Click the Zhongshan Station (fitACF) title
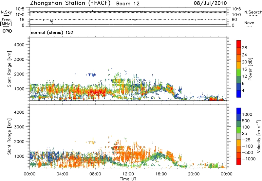The width and height of the screenshot is (262, 181). 70,3
